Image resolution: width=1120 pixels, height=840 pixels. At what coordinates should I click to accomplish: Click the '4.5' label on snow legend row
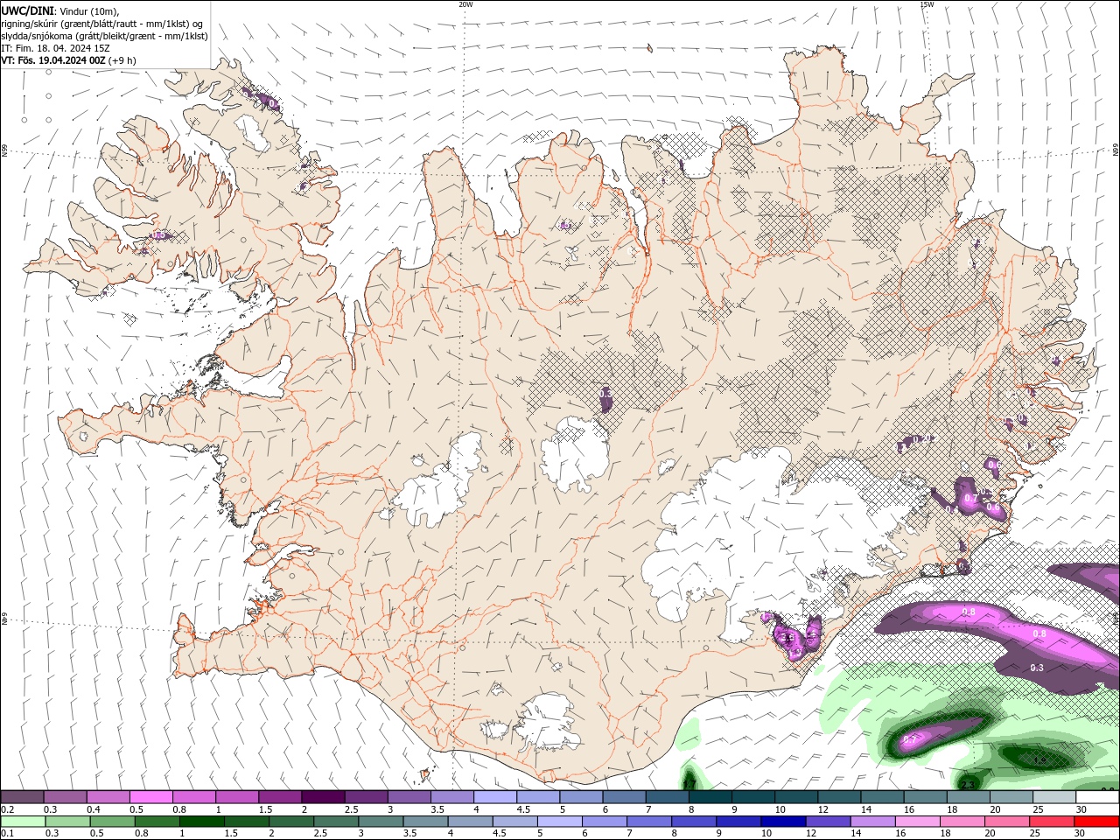(x=523, y=809)
